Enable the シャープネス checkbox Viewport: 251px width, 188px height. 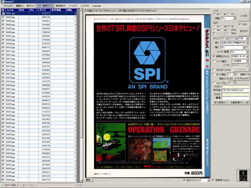(214, 83)
